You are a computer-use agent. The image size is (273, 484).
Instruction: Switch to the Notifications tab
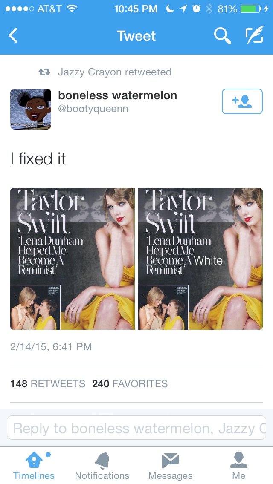click(102, 466)
